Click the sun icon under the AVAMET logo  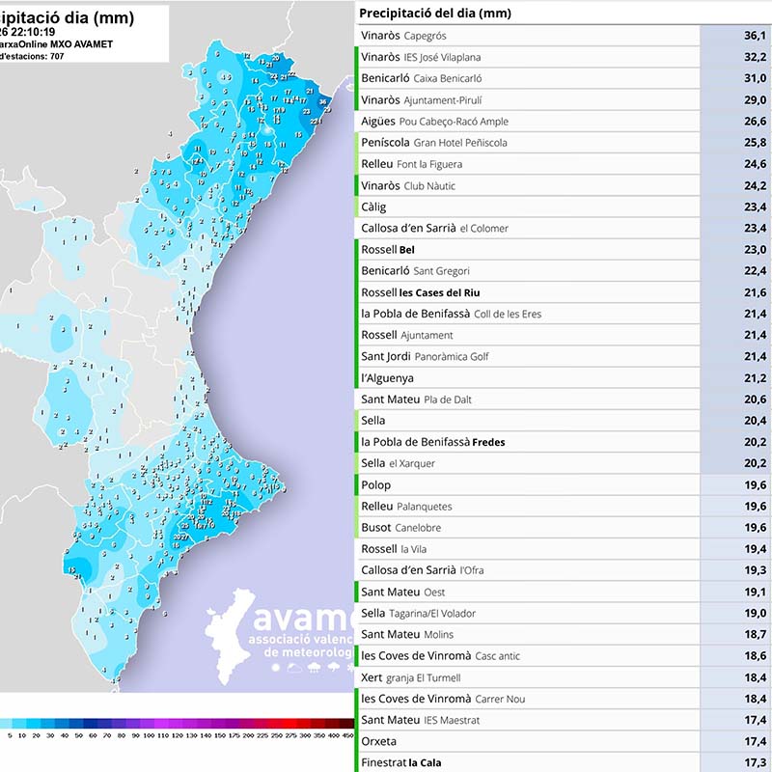pos(277,666)
